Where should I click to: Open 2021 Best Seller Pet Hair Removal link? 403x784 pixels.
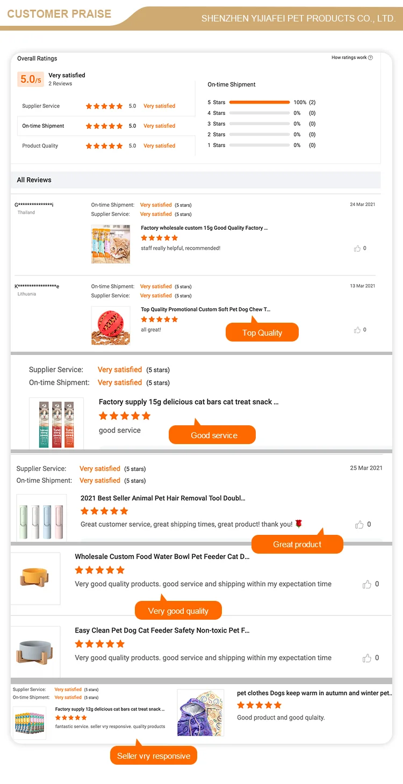point(163,498)
